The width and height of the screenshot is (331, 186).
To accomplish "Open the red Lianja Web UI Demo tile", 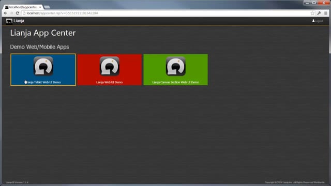I will pos(109,70).
